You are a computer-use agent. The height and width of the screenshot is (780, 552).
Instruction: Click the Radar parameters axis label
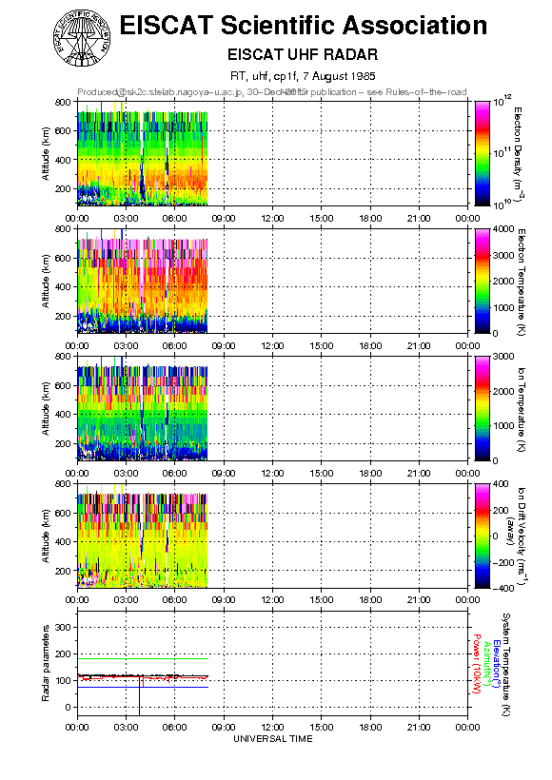tap(46, 663)
